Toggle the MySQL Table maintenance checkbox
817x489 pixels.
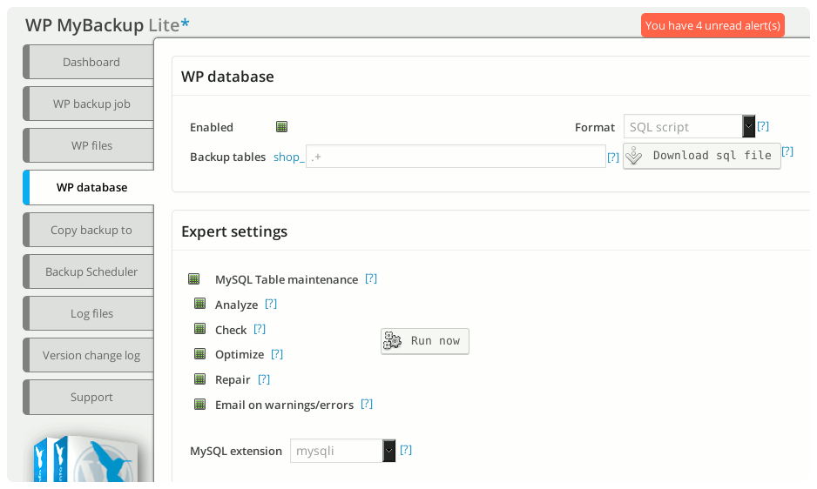pos(194,279)
